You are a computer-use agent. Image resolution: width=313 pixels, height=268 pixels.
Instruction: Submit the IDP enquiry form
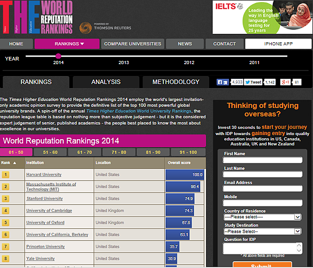(262, 264)
